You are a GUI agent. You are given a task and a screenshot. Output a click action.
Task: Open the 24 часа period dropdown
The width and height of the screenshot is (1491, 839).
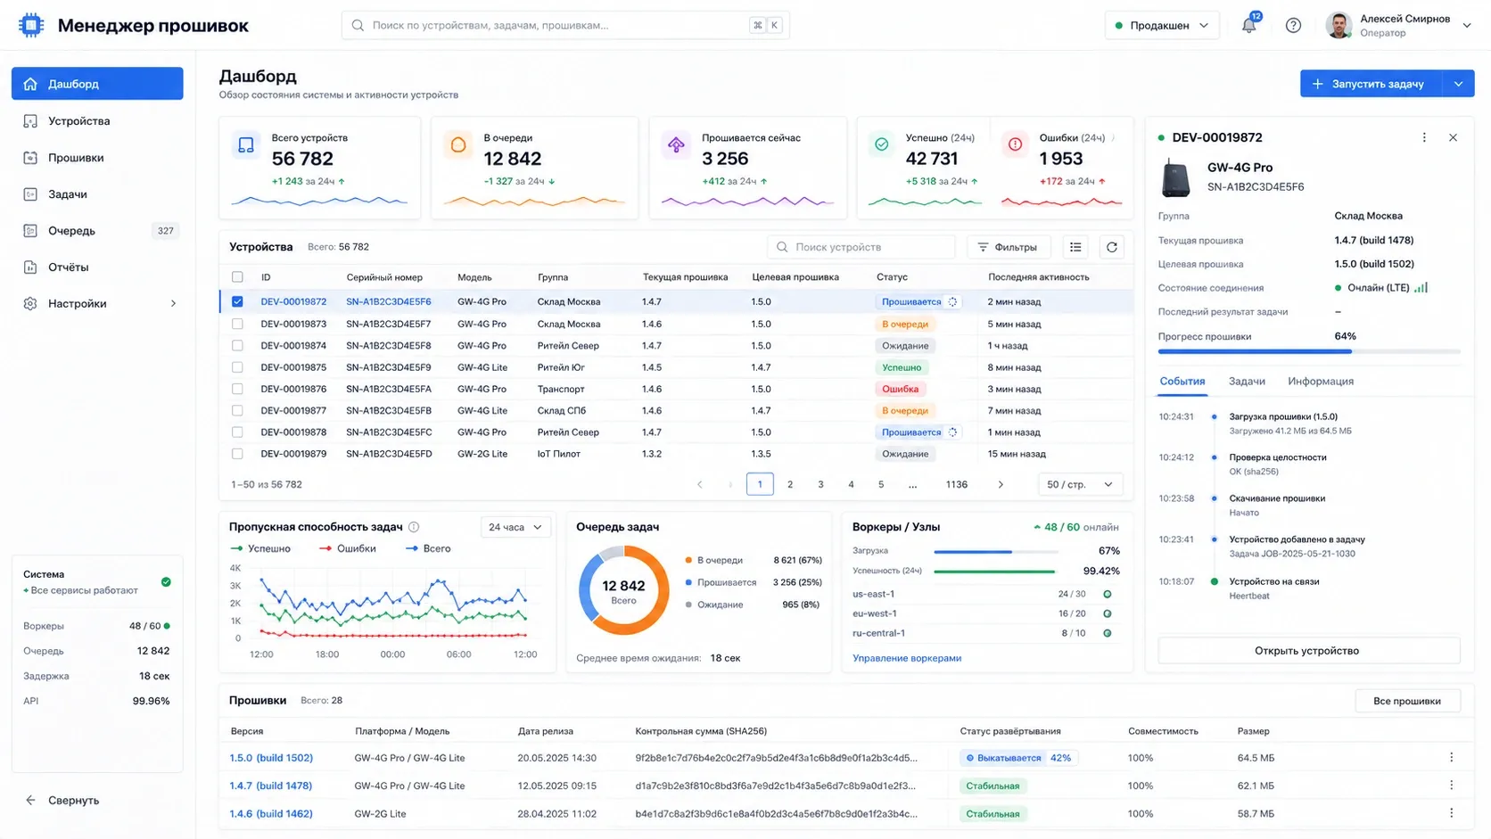click(x=515, y=527)
